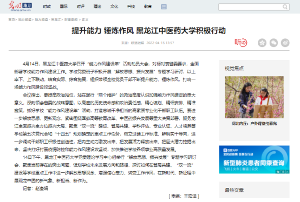Viewport: 300px width, 202px height.
Task: Open the hamburger menu icon in navigation bar
Action: (x=164, y=7)
